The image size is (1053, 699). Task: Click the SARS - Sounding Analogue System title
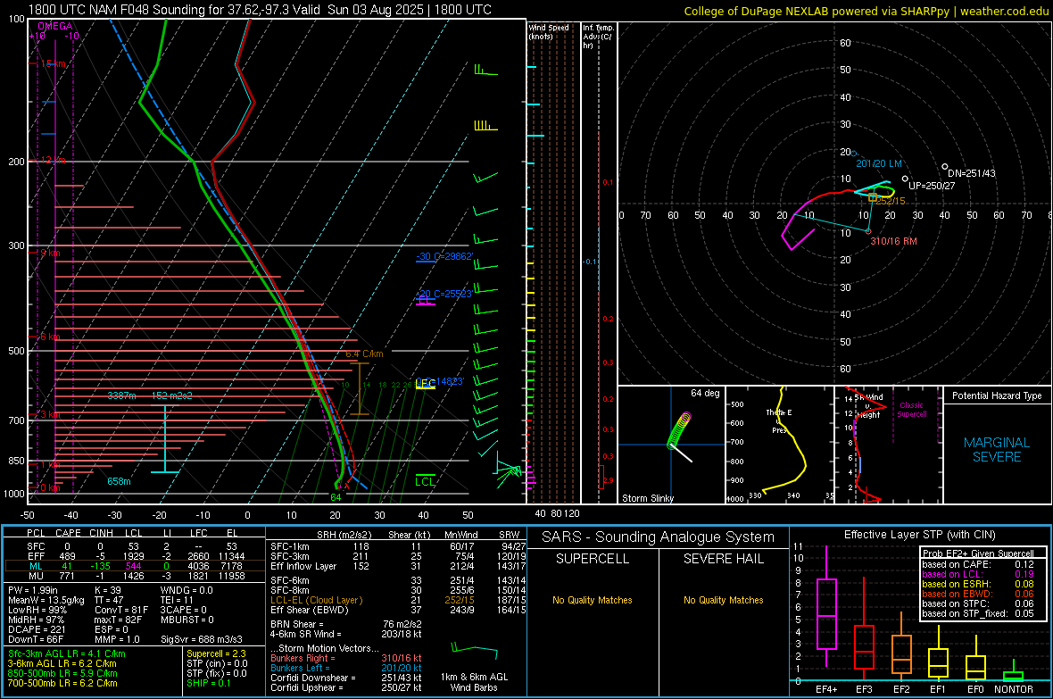659,537
